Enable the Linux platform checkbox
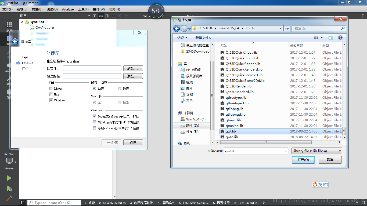367x206 pixels. click(51, 88)
